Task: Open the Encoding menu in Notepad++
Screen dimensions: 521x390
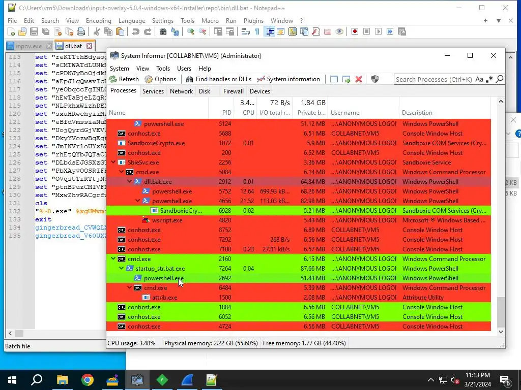Action: (x=99, y=20)
